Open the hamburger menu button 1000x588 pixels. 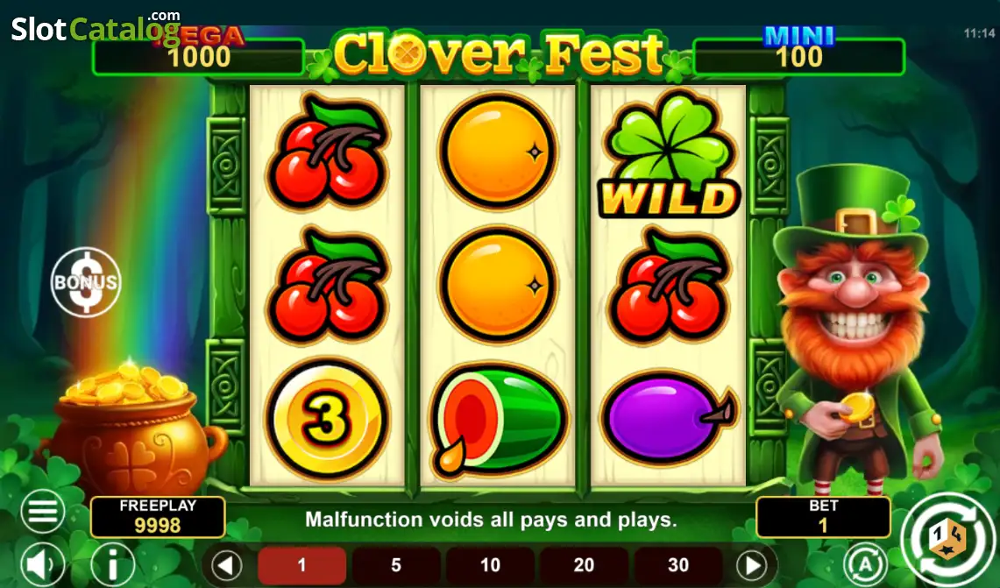pos(43,512)
